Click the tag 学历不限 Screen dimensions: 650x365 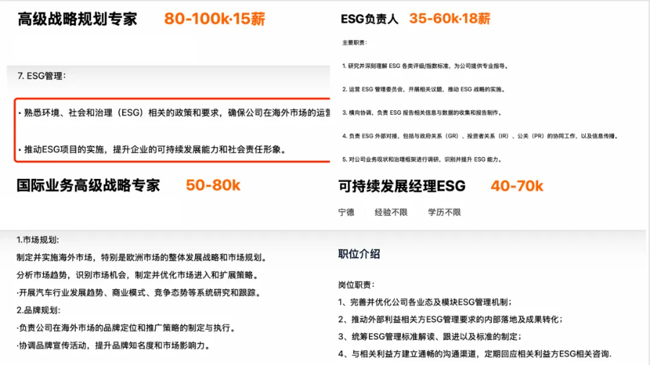[444, 212]
